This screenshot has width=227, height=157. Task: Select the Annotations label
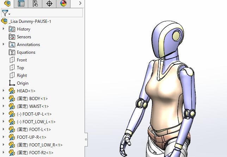point(28,45)
